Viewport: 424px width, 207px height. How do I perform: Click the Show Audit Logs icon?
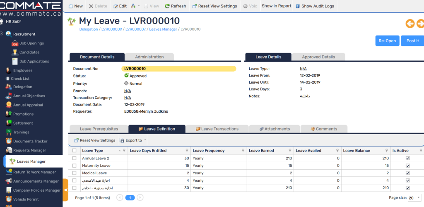[x=298, y=6]
